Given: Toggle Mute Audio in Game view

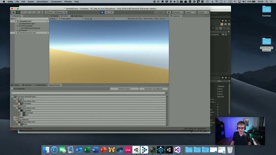Looking at the screenshot, I should tap(148, 19).
